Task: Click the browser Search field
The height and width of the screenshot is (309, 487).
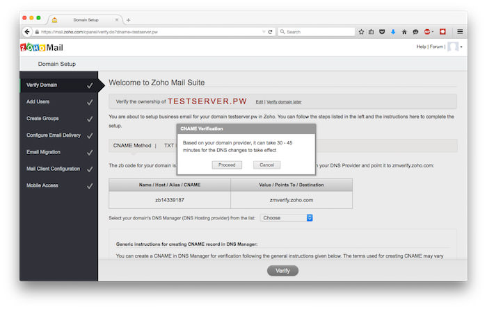Action: pyautogui.click(x=316, y=32)
